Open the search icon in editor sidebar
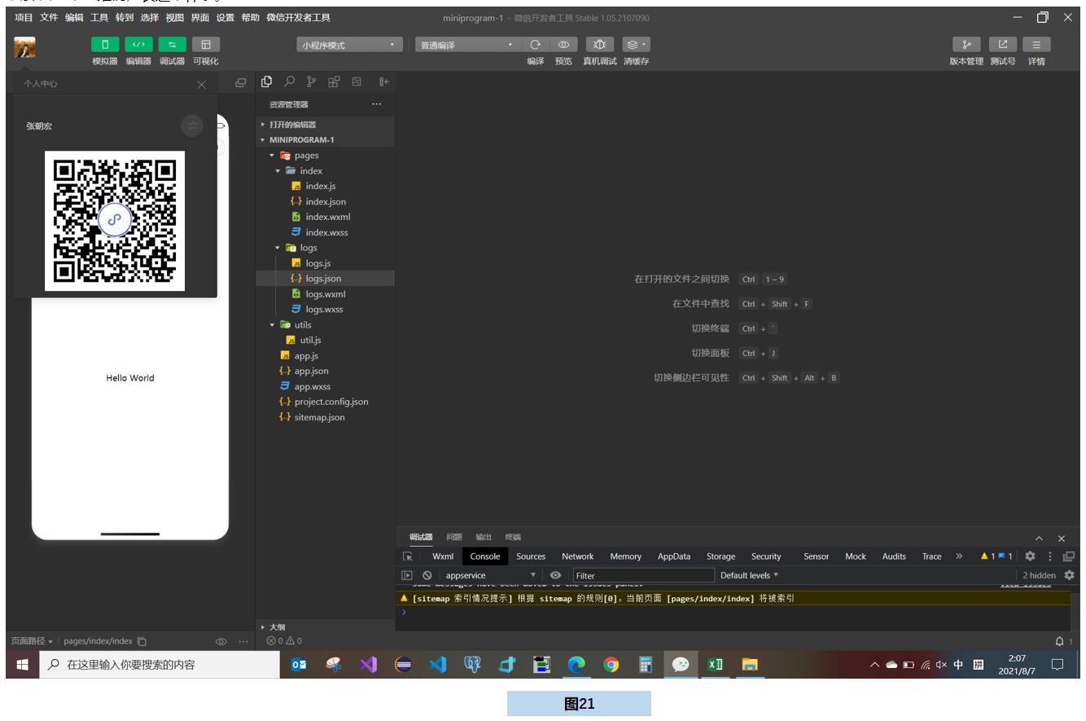The height and width of the screenshot is (721, 1086). [289, 81]
